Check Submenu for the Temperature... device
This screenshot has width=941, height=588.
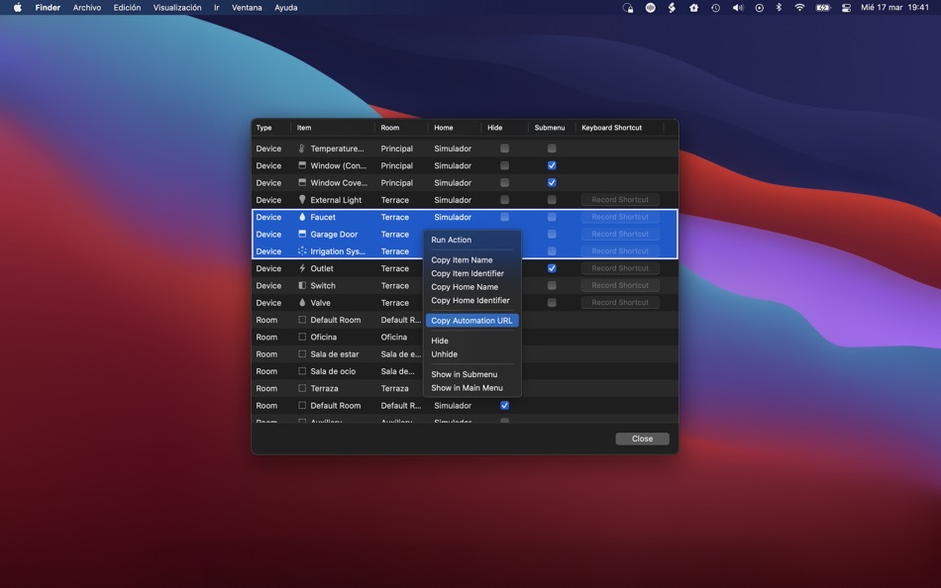pos(552,148)
